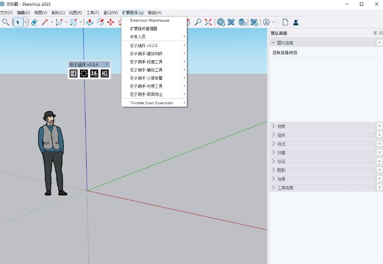Open the 坯子助手-建筑构件 submenu
Viewport: 383px width, 264px height.
tap(154, 54)
